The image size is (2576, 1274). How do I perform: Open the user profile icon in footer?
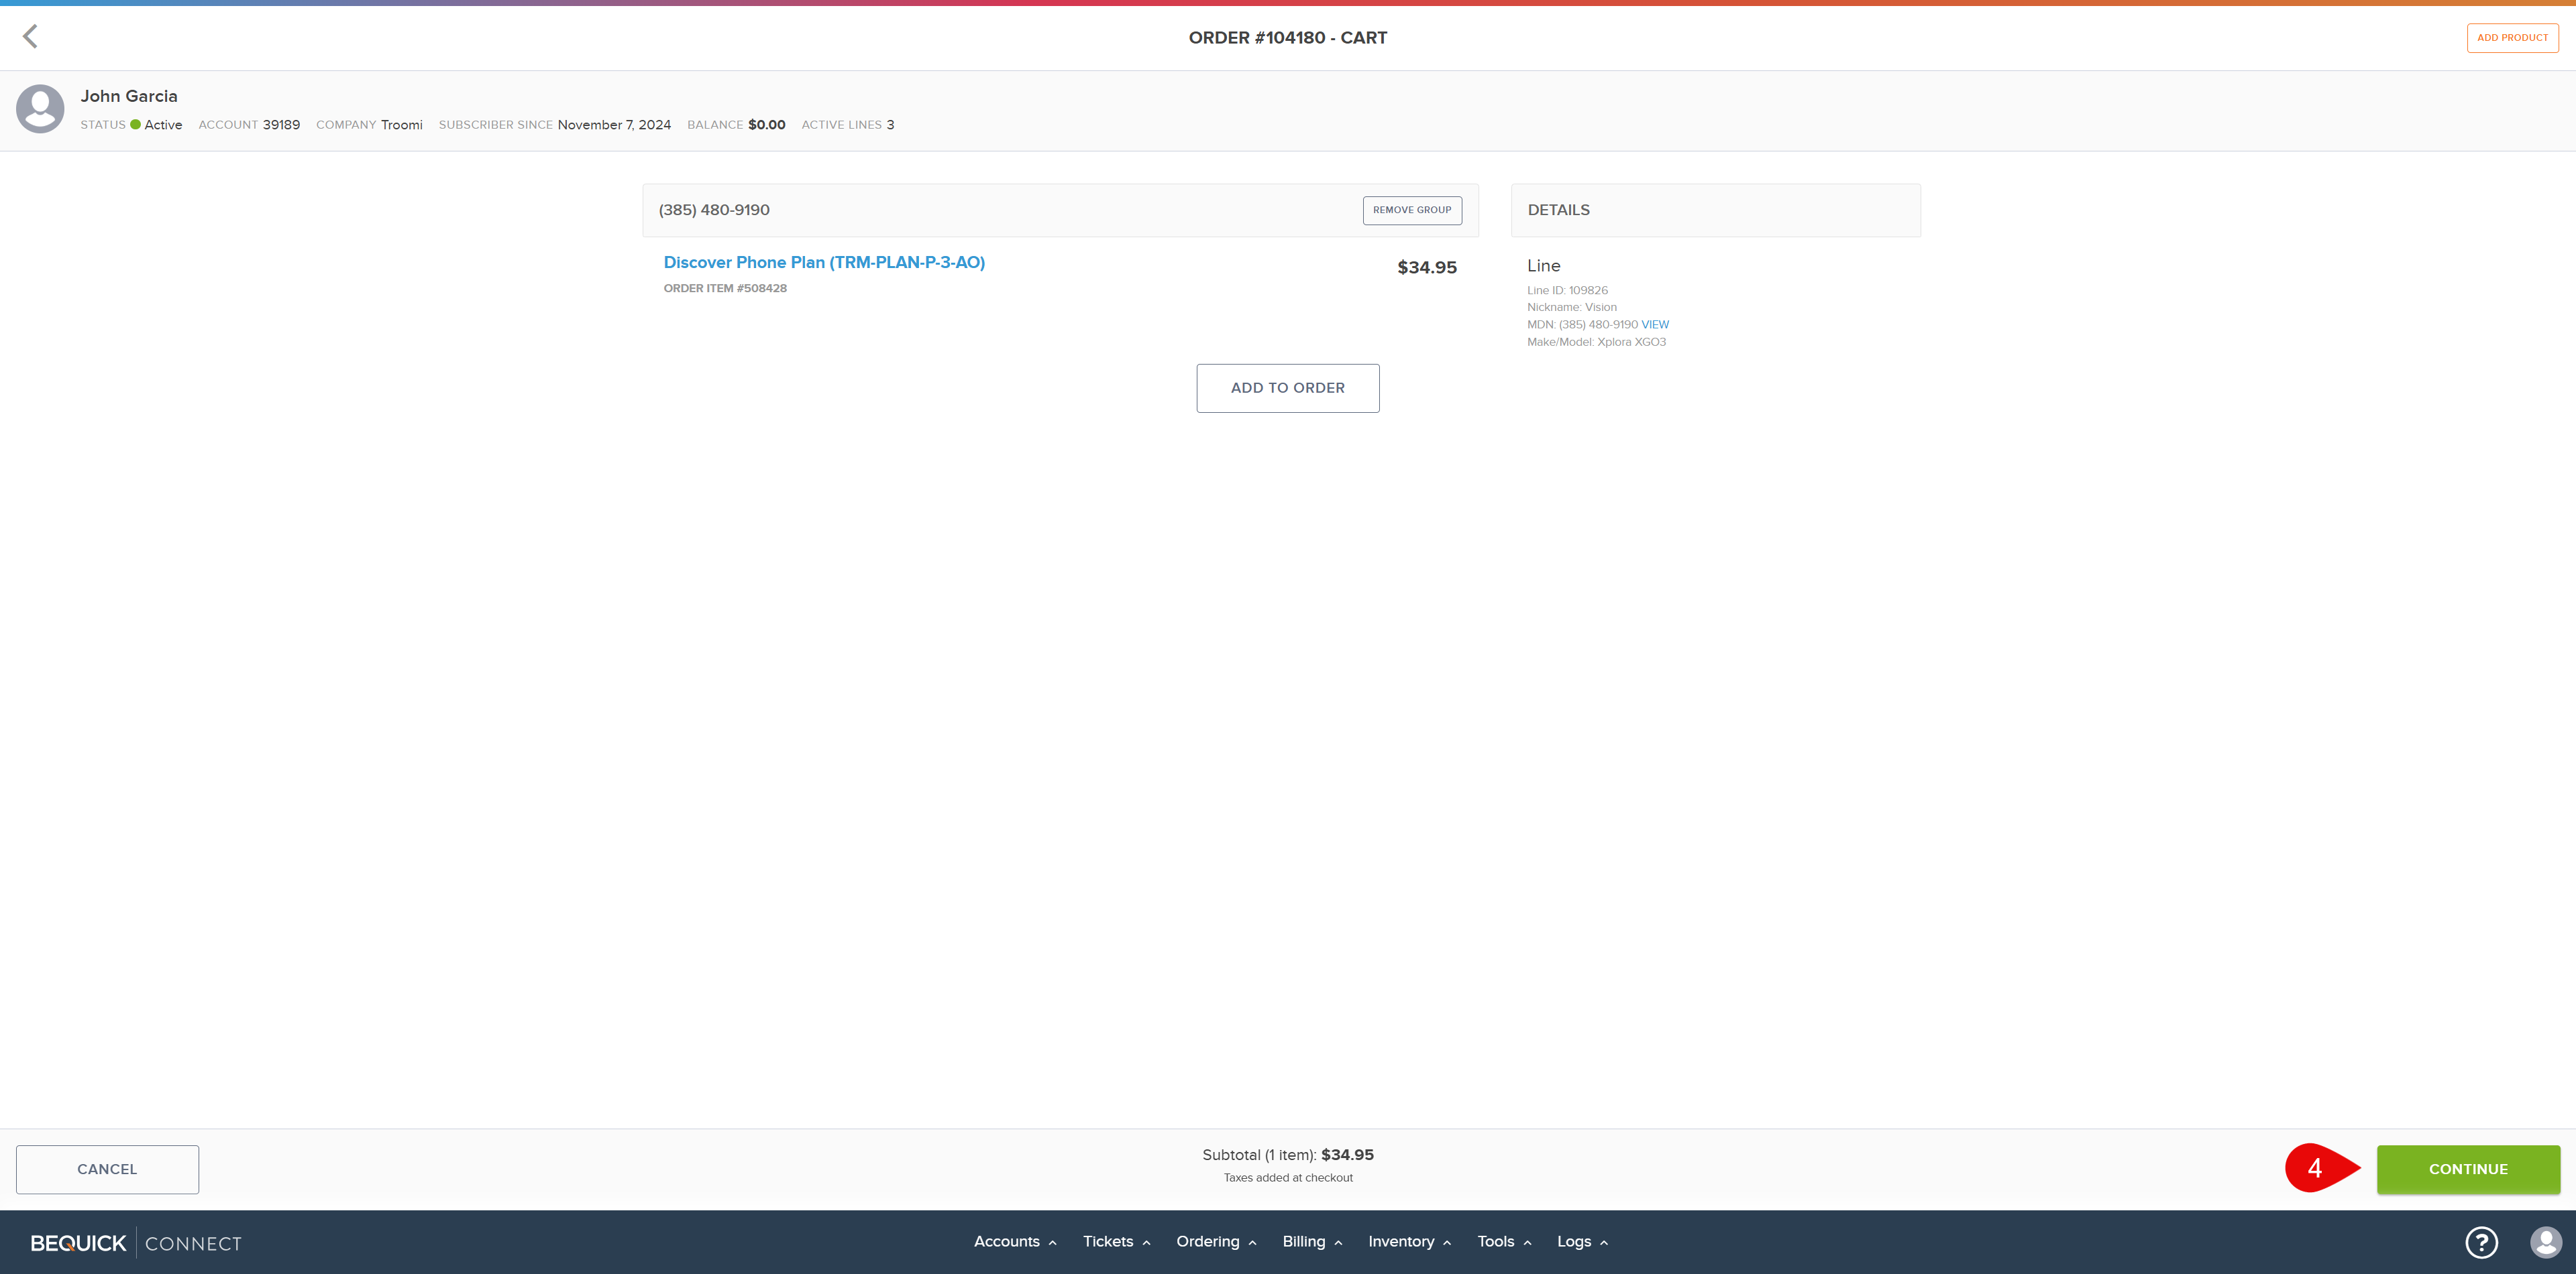click(x=2545, y=1242)
